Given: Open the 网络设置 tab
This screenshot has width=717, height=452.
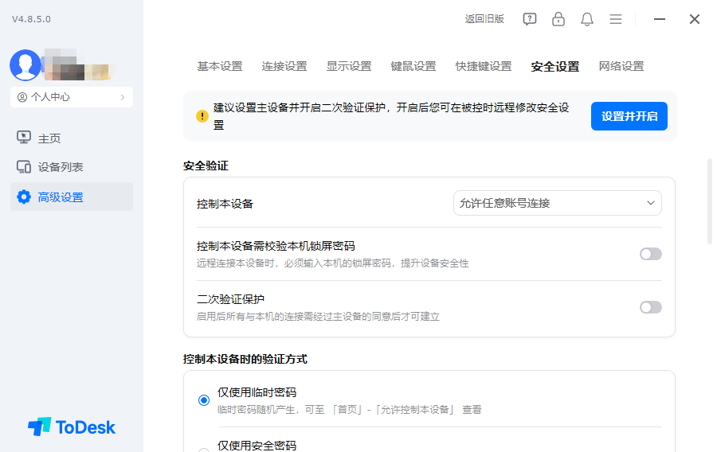Looking at the screenshot, I should [x=621, y=67].
